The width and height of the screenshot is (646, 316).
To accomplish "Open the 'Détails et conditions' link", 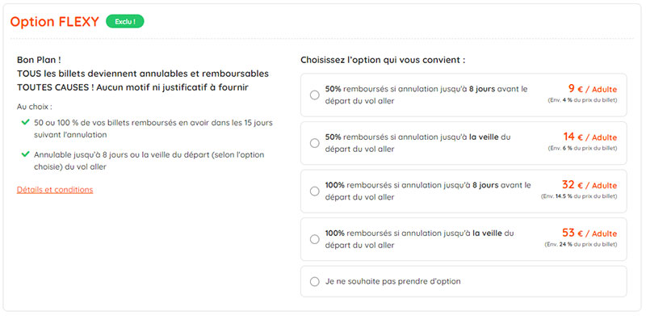I will pyautogui.click(x=55, y=190).
